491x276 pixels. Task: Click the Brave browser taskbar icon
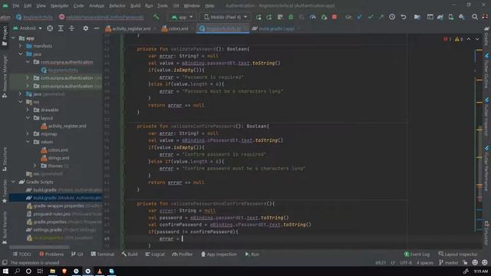coord(64,271)
